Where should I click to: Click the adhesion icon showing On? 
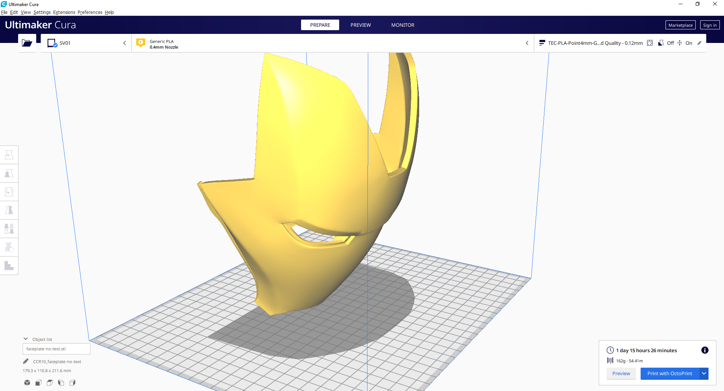pyautogui.click(x=679, y=43)
